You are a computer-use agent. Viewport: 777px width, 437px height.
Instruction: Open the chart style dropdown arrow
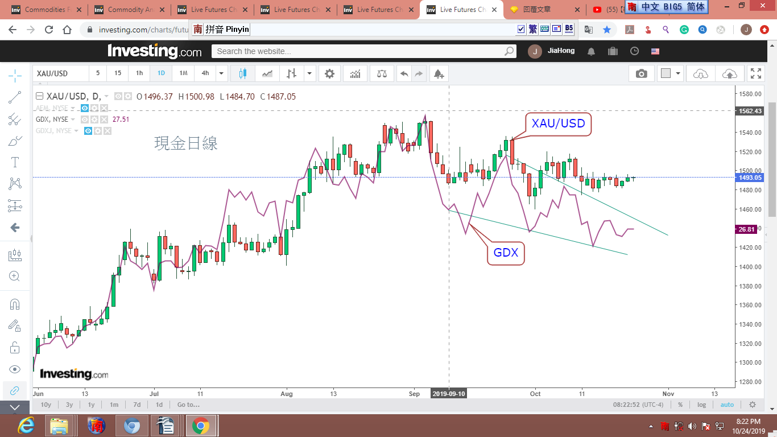click(x=309, y=73)
